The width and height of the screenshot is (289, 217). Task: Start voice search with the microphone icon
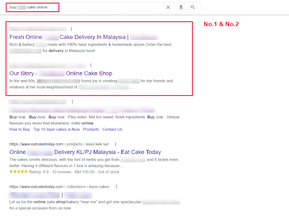tap(181, 7)
